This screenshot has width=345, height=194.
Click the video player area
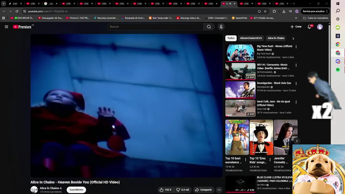[x=126, y=106]
